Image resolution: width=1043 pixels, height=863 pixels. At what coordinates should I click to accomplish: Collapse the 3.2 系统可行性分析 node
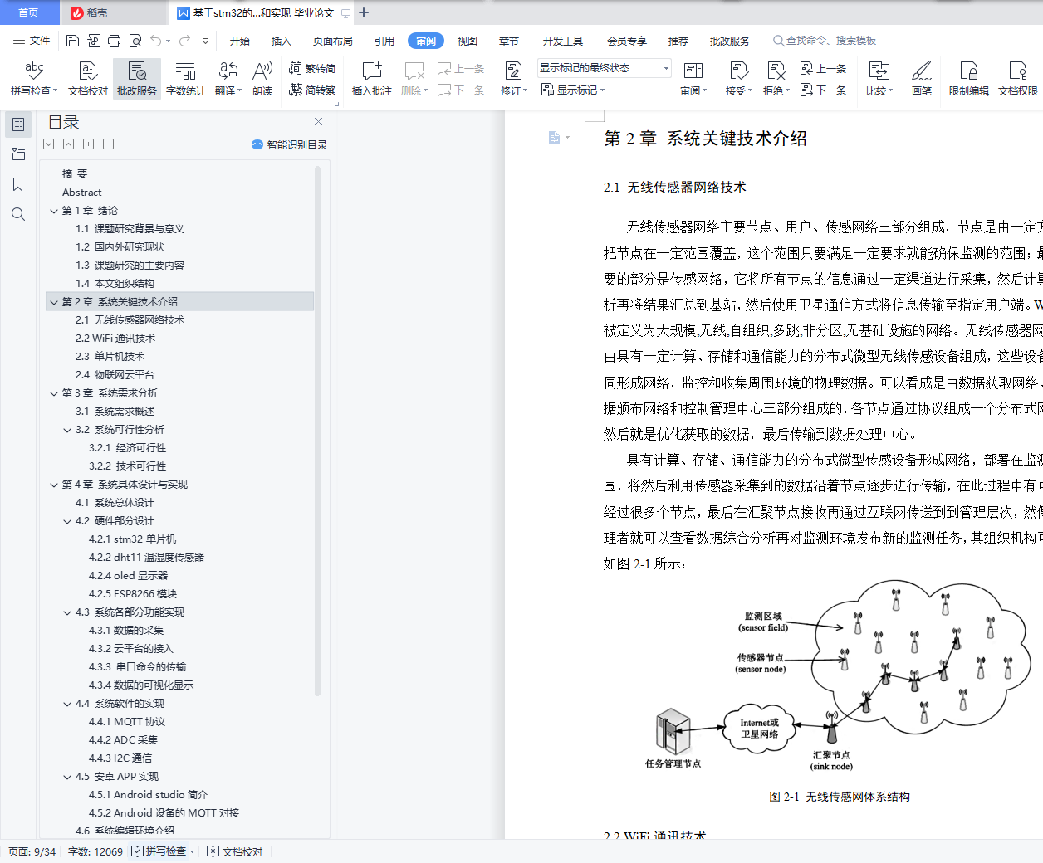tap(67, 430)
